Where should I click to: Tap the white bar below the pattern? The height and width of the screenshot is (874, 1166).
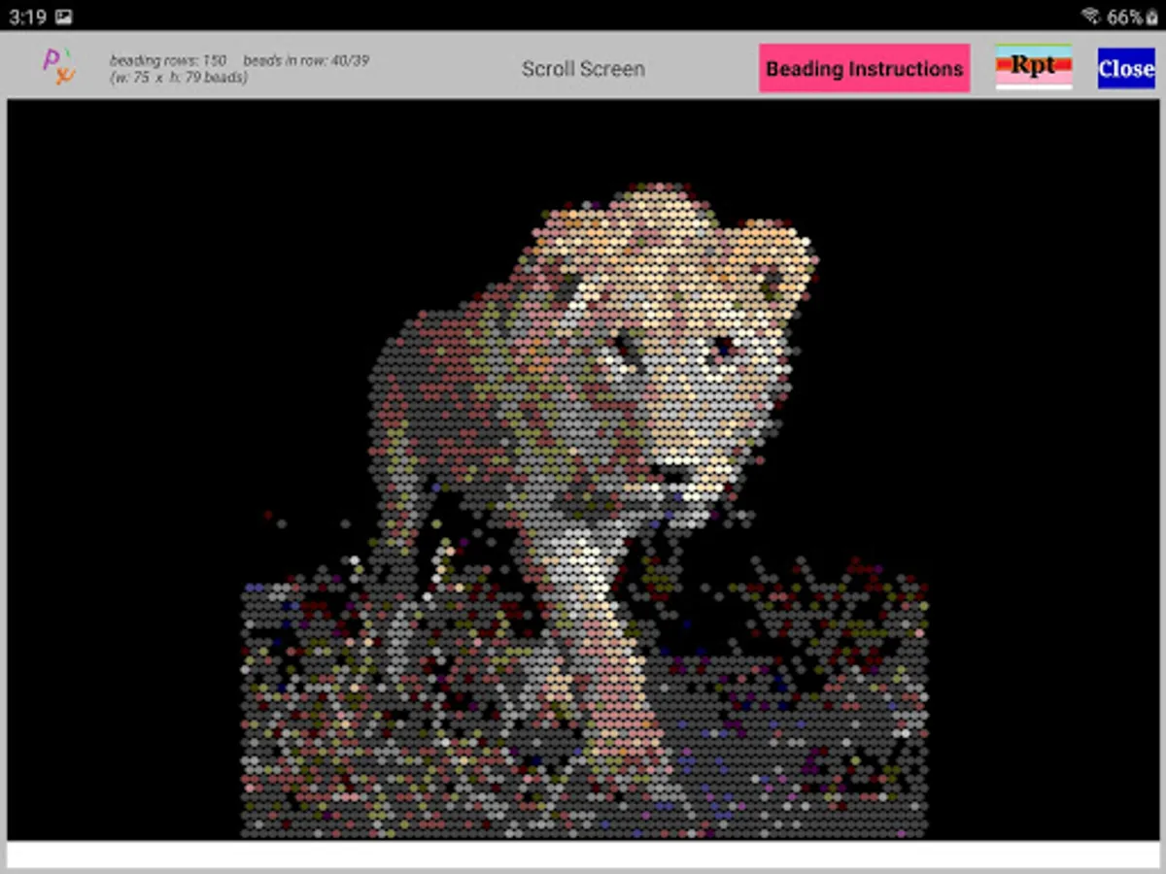583,855
